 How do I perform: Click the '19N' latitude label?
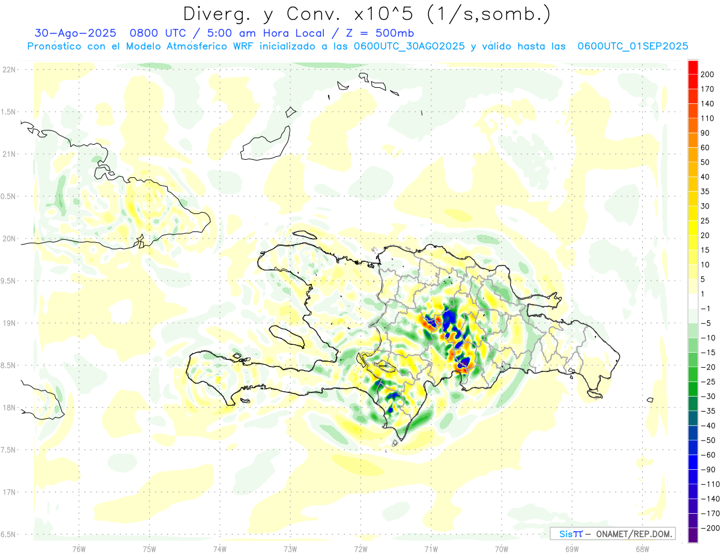pos(8,323)
